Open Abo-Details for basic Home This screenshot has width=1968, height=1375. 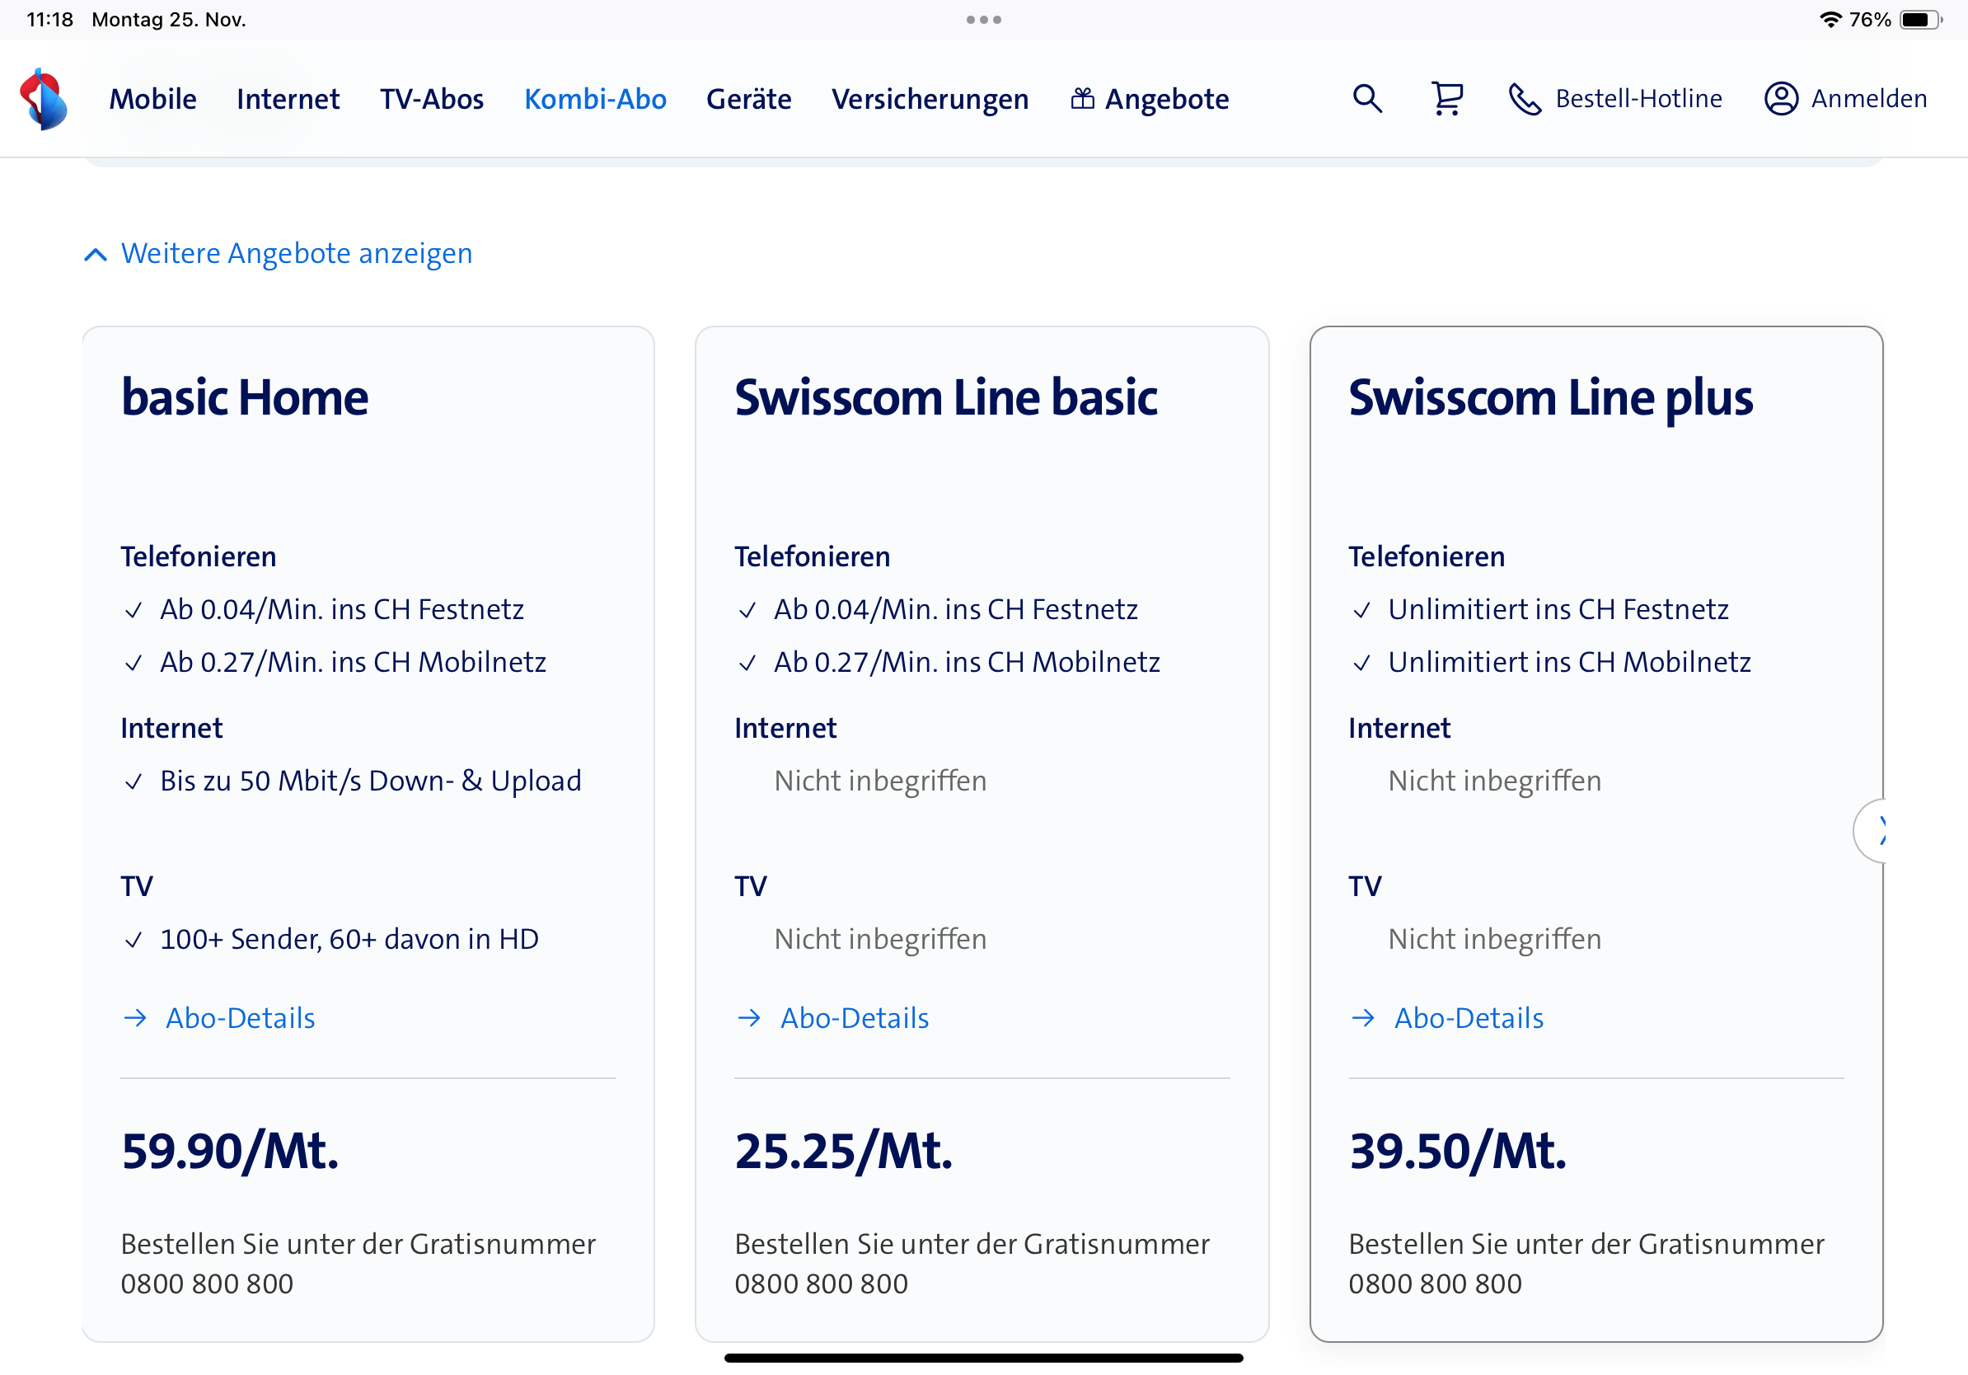click(x=239, y=1017)
